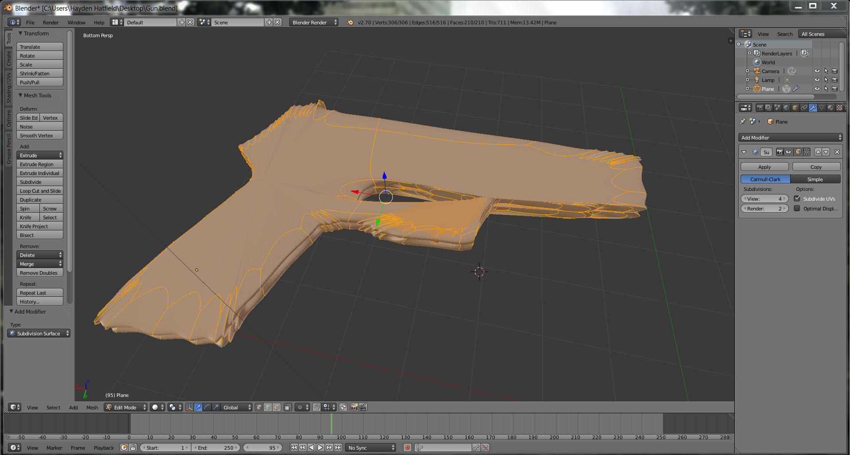Toggle modifier use during render
This screenshot has height=455, width=850.
pyautogui.click(x=780, y=152)
